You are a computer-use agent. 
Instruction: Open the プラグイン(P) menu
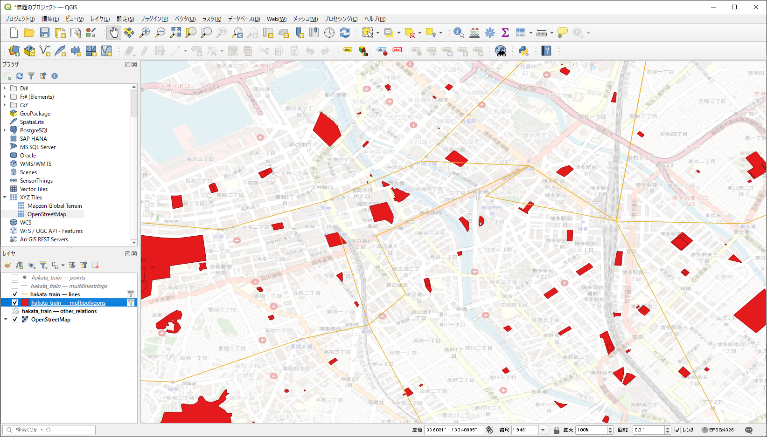[x=154, y=19]
